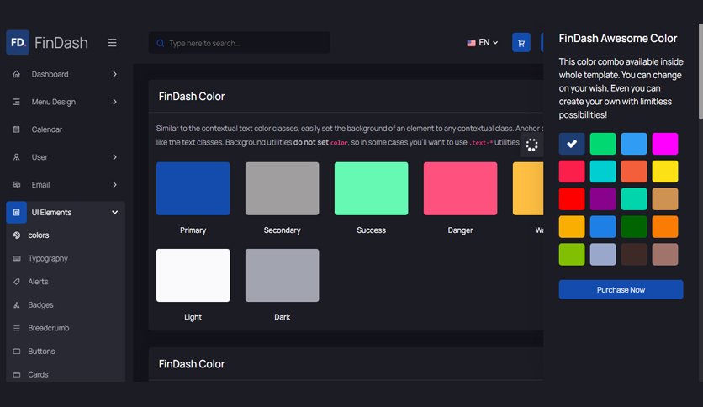Open the Menu Design menu item

point(66,102)
